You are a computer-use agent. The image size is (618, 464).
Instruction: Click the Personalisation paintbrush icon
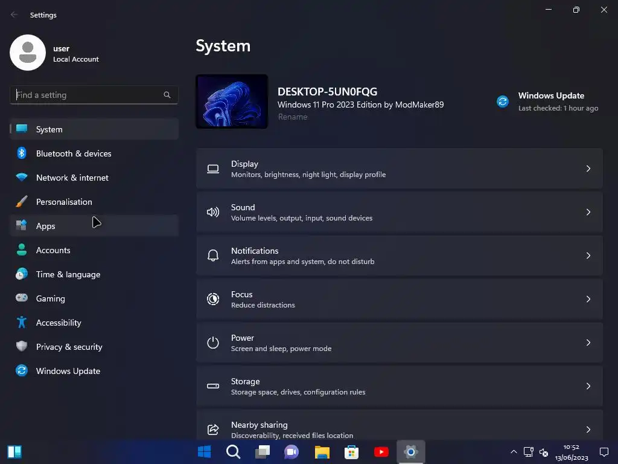(x=22, y=201)
